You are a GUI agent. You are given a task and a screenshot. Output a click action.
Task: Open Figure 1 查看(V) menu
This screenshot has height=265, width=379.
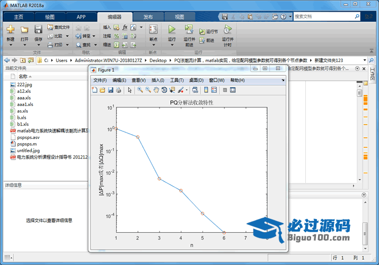[138, 80]
